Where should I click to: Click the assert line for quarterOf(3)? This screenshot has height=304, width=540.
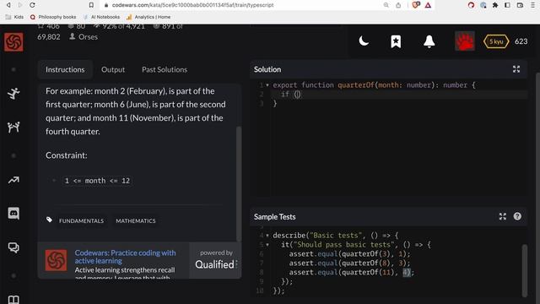click(x=349, y=254)
